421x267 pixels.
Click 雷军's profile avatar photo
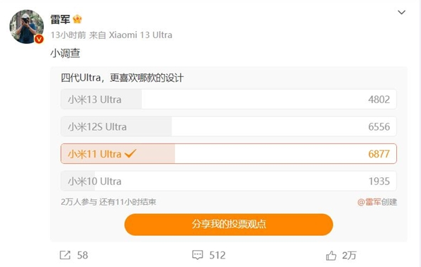point(27,26)
